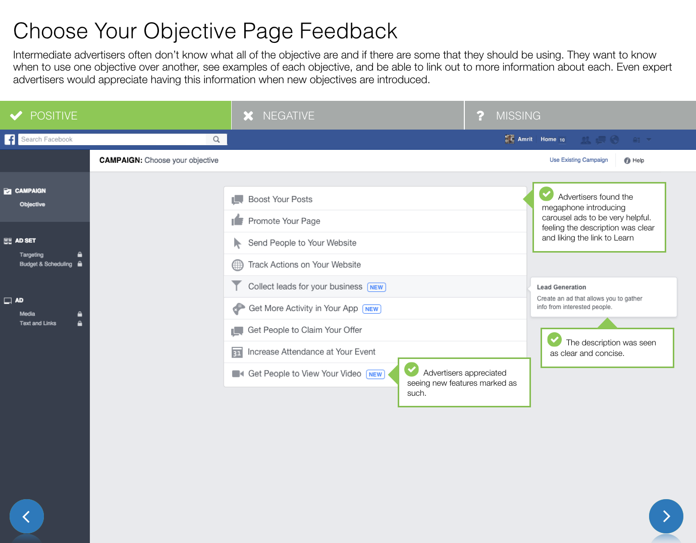Image resolution: width=696 pixels, height=543 pixels.
Task: Open the friend requests icon
Action: pos(585,140)
